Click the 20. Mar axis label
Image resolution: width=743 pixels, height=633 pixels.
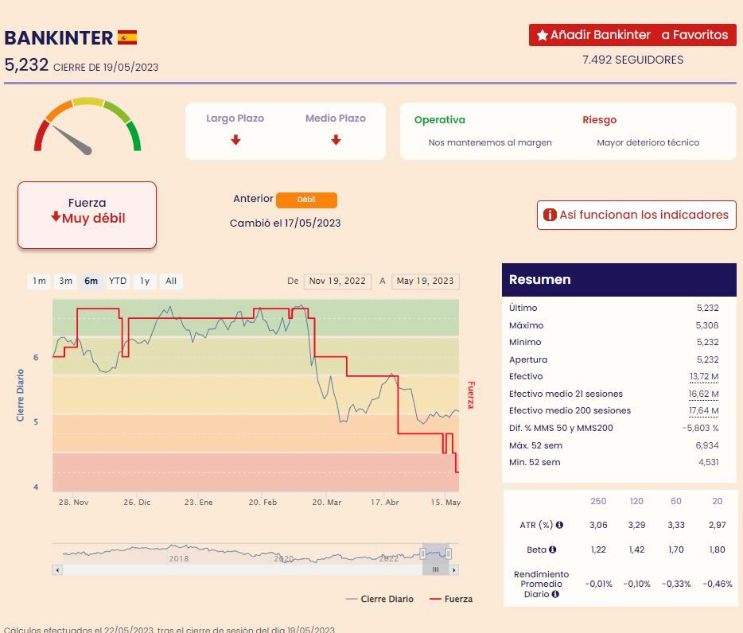[x=326, y=503]
